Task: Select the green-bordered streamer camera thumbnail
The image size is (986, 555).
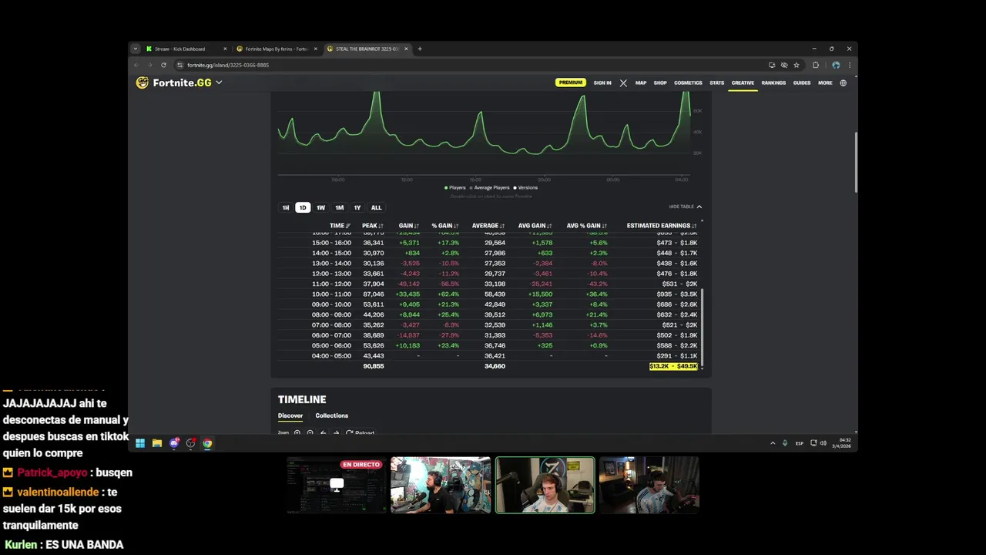Action: [x=545, y=485]
